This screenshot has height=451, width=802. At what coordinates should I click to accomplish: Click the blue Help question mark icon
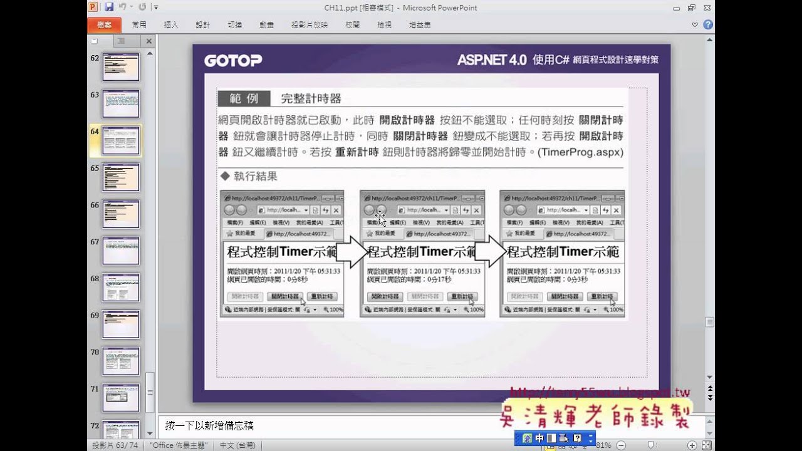(x=707, y=25)
